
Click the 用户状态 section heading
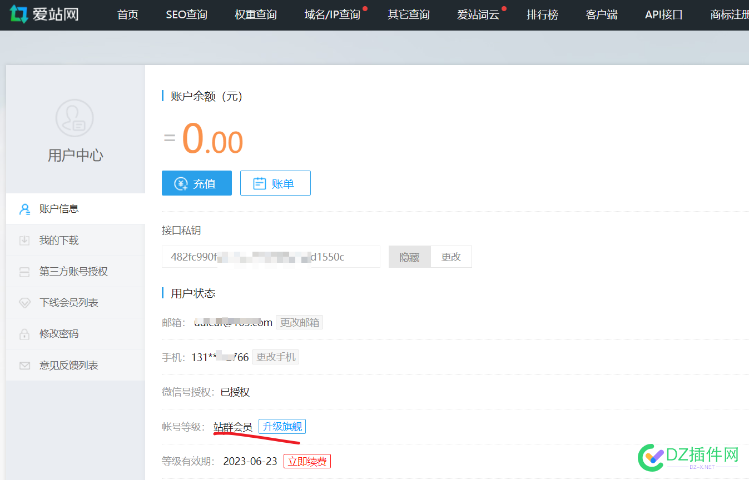[x=193, y=293]
